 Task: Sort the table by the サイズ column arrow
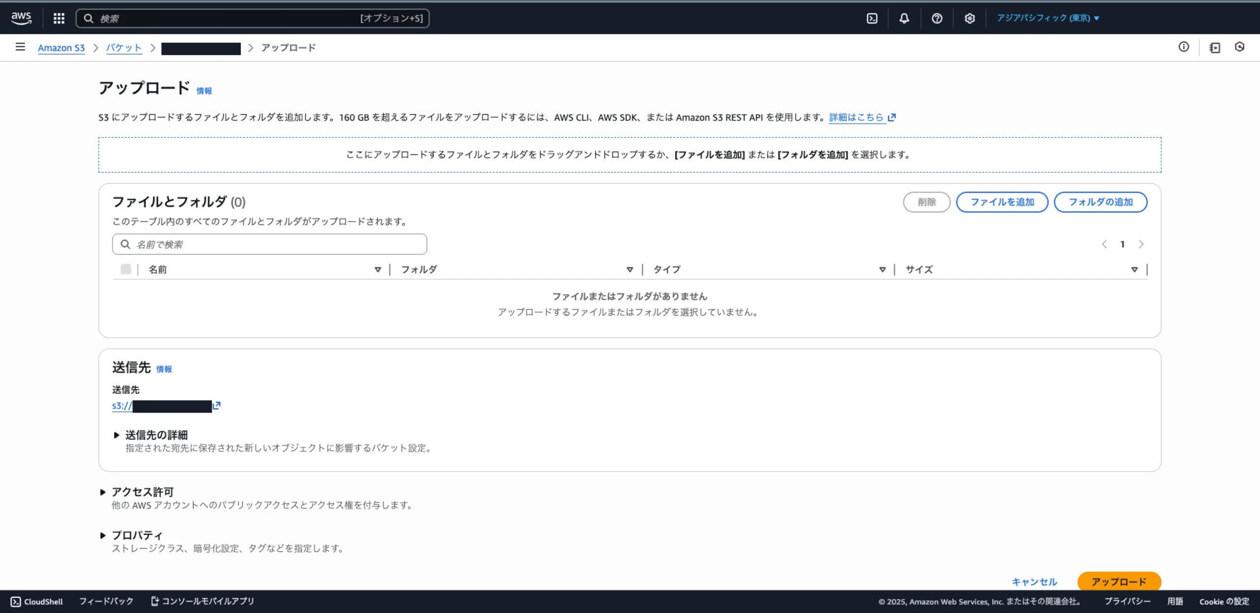click(1134, 269)
